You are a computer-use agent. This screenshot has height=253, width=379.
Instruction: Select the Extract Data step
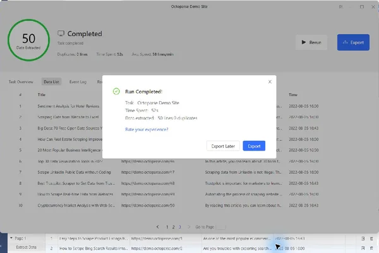point(26,247)
